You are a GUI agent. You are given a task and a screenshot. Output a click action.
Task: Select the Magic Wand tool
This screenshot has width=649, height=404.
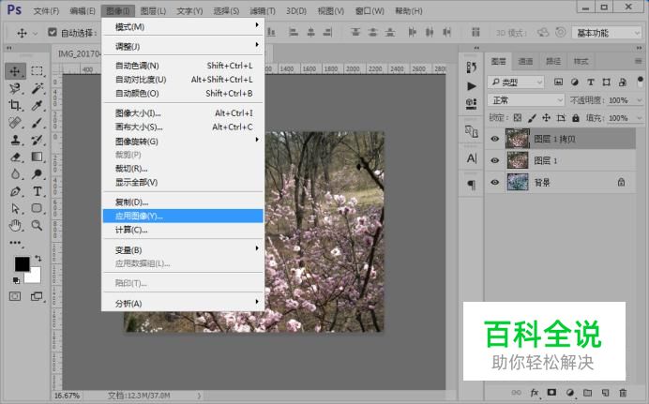pos(37,88)
